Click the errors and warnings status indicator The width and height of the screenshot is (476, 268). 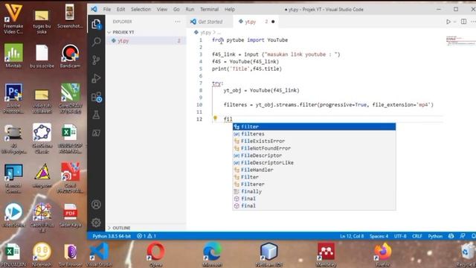pyautogui.click(x=147, y=236)
